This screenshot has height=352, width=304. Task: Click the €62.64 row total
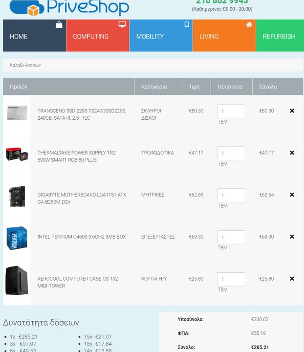[x=266, y=195]
